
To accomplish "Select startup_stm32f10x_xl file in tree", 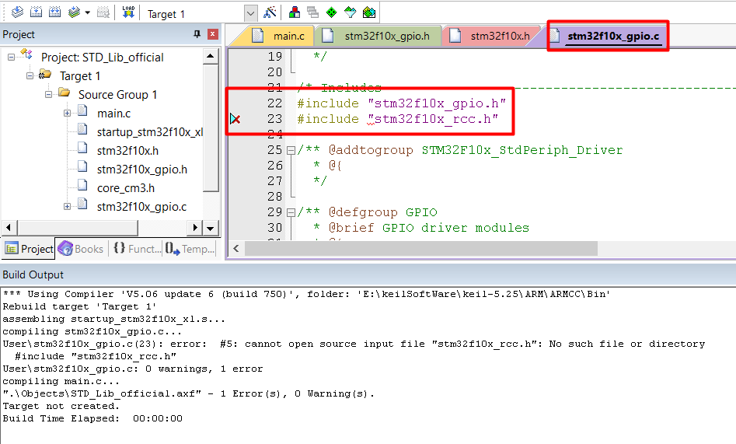I will coord(150,132).
